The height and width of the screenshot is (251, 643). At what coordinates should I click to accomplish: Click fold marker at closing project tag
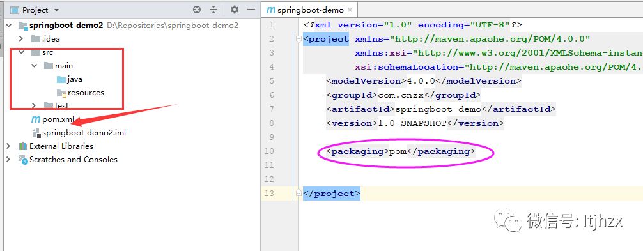298,194
